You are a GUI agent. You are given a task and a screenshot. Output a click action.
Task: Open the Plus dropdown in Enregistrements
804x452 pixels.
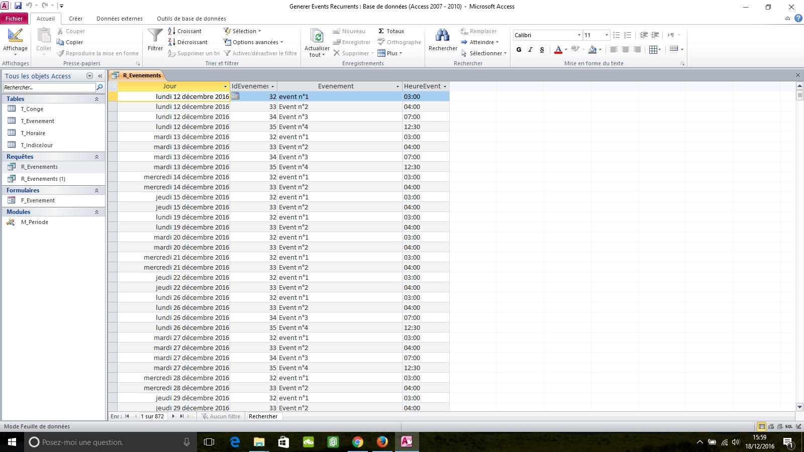(390, 53)
